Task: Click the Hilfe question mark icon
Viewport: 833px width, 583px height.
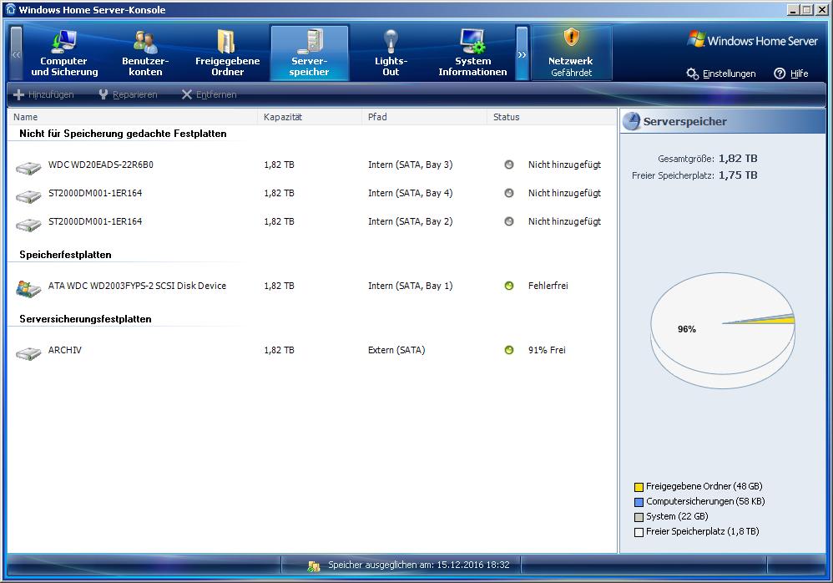Action: click(x=780, y=74)
